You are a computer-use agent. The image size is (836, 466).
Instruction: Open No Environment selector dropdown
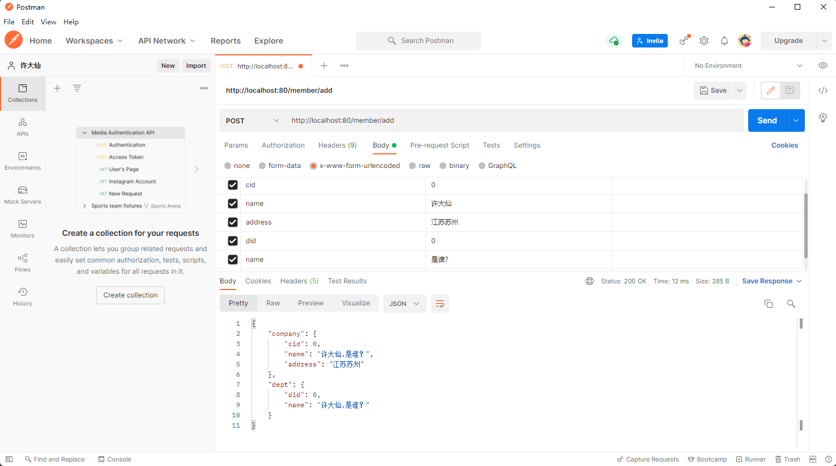pyautogui.click(x=748, y=66)
